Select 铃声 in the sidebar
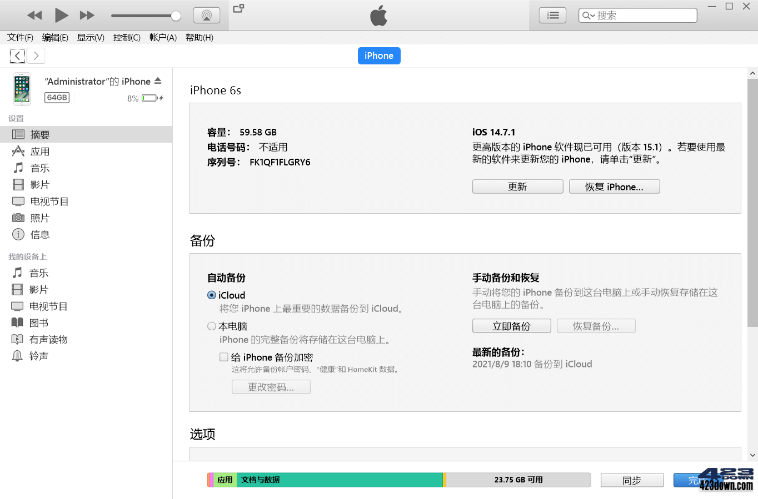The height and width of the screenshot is (499, 758). click(37, 356)
